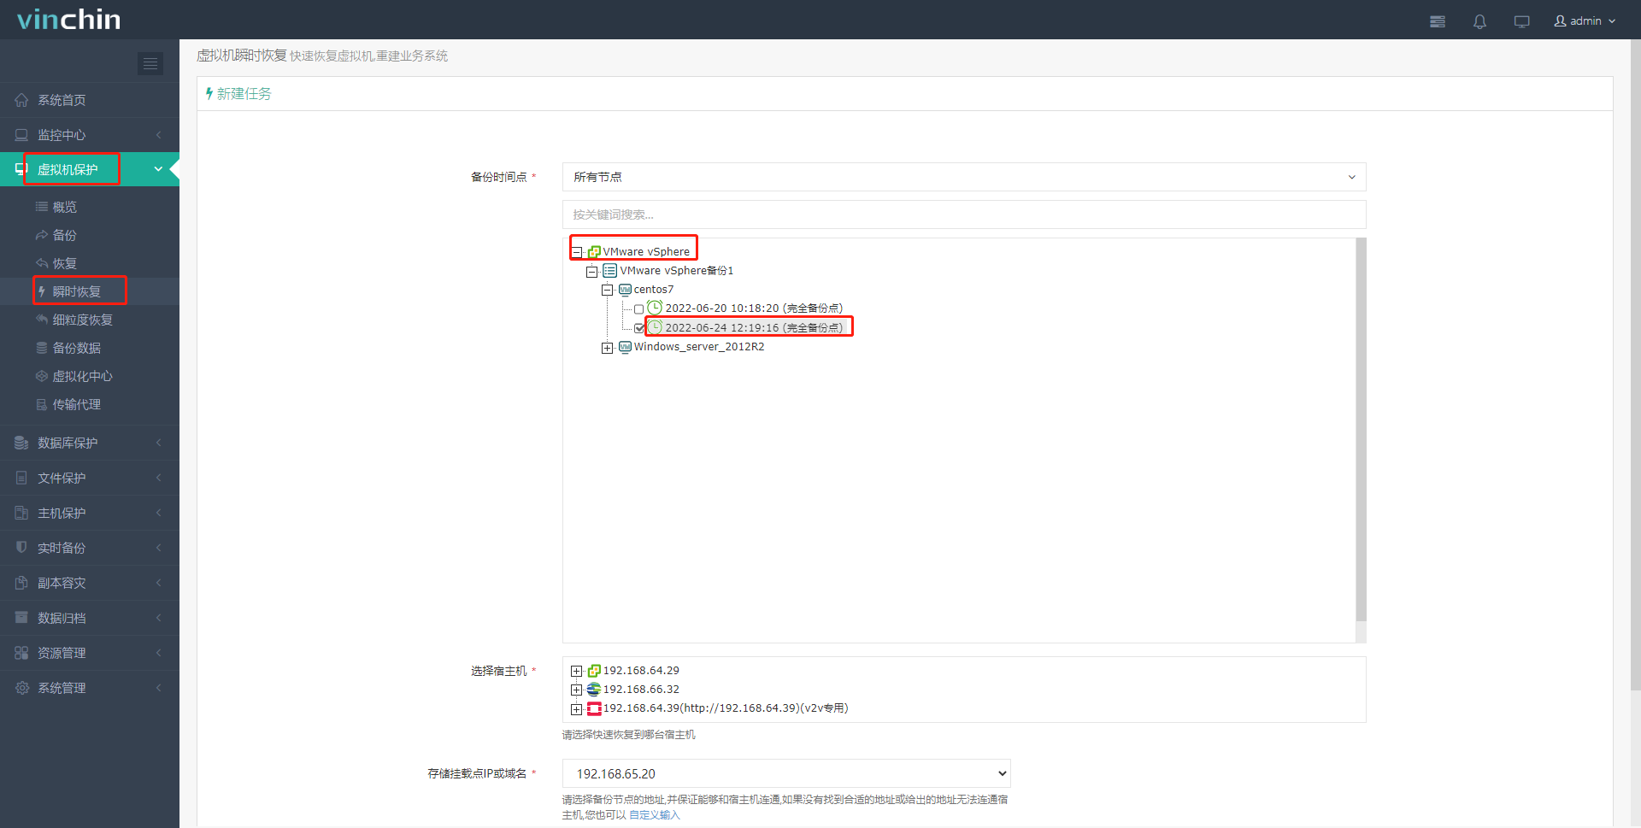Expand host 192.168.64.29
Image resolution: width=1641 pixels, height=828 pixels.
577,671
